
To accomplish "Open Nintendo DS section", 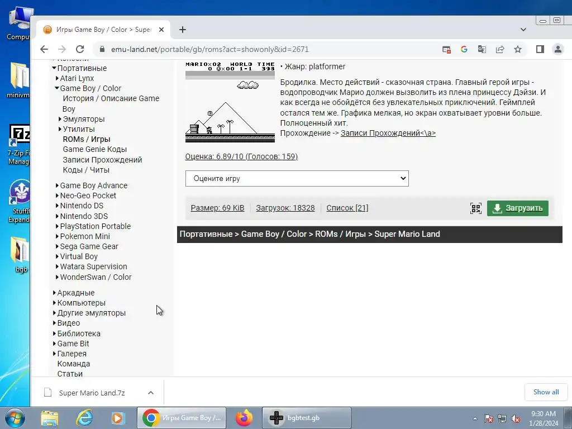I will [x=82, y=206].
